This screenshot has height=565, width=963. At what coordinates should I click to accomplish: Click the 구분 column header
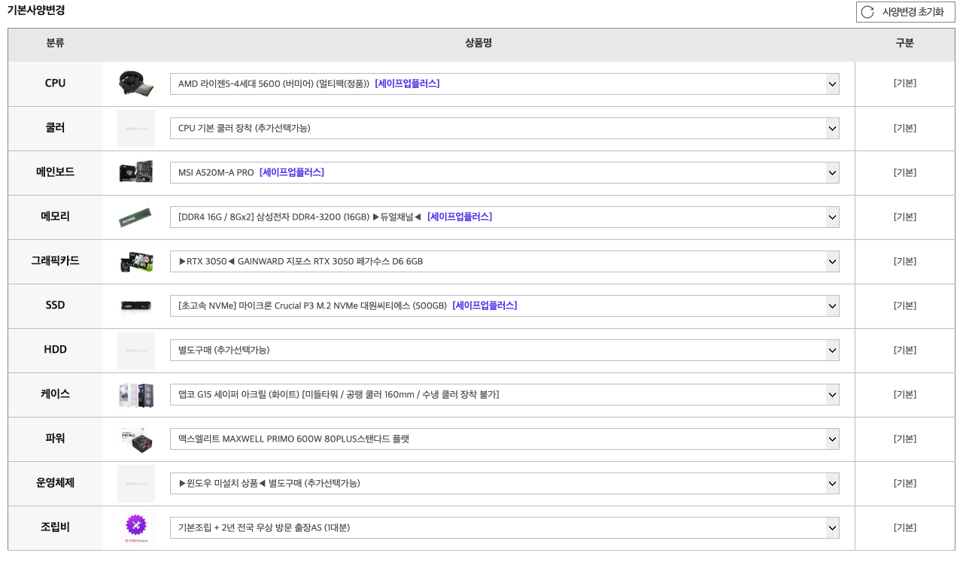click(x=905, y=43)
